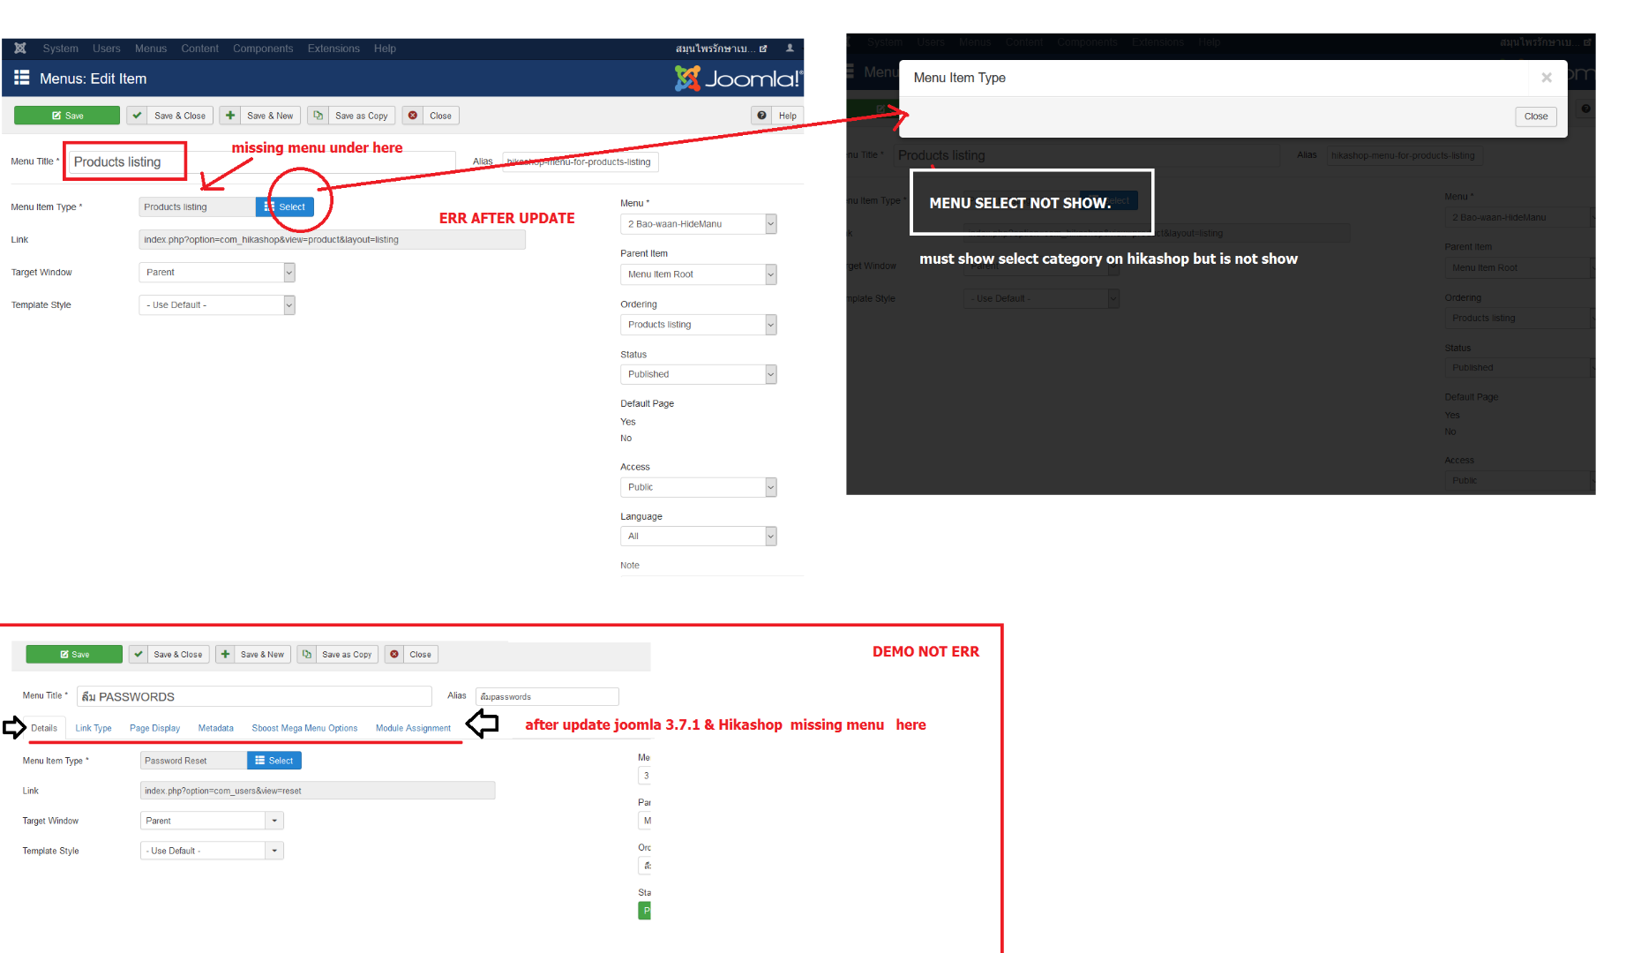Open the Extensions menu
The height and width of the screenshot is (953, 1626).
coord(333,49)
